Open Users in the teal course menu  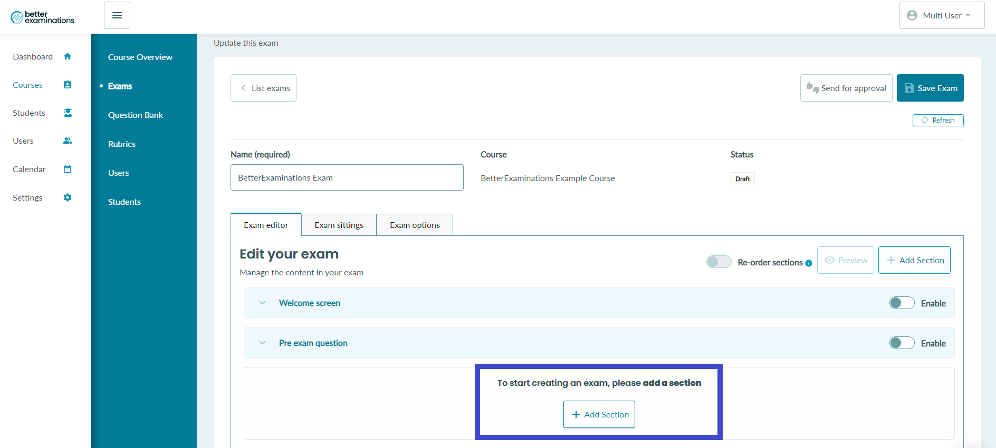(119, 173)
